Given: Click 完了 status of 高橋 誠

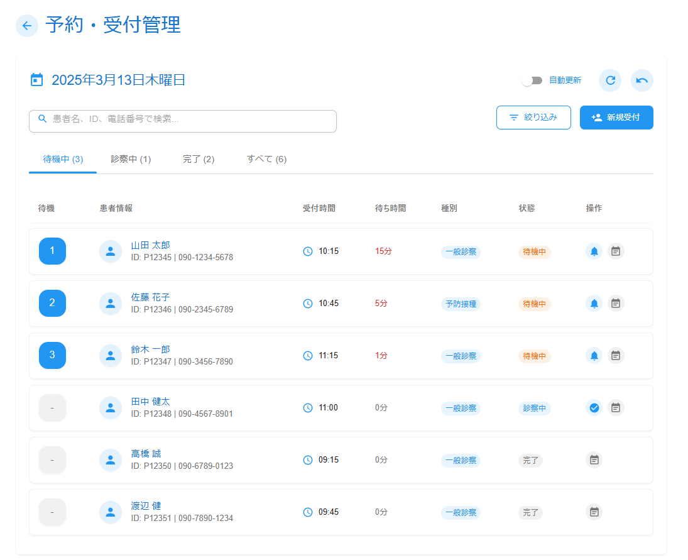Looking at the screenshot, I should click(x=530, y=461).
